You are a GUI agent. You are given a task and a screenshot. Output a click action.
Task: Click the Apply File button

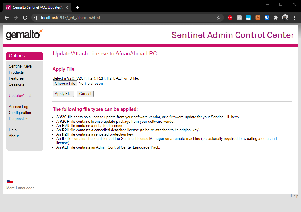(63, 94)
